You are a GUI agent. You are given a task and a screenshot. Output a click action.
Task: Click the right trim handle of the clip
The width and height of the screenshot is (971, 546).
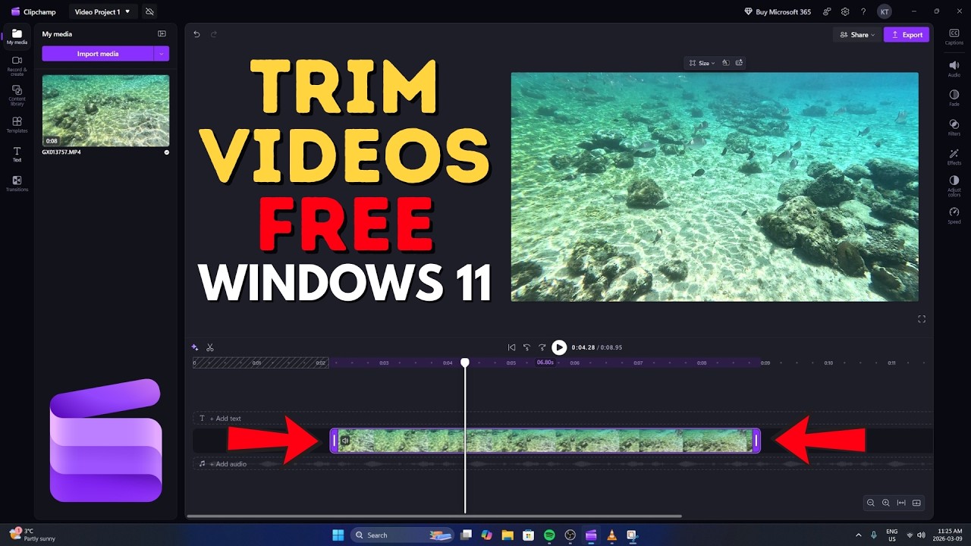coord(756,441)
